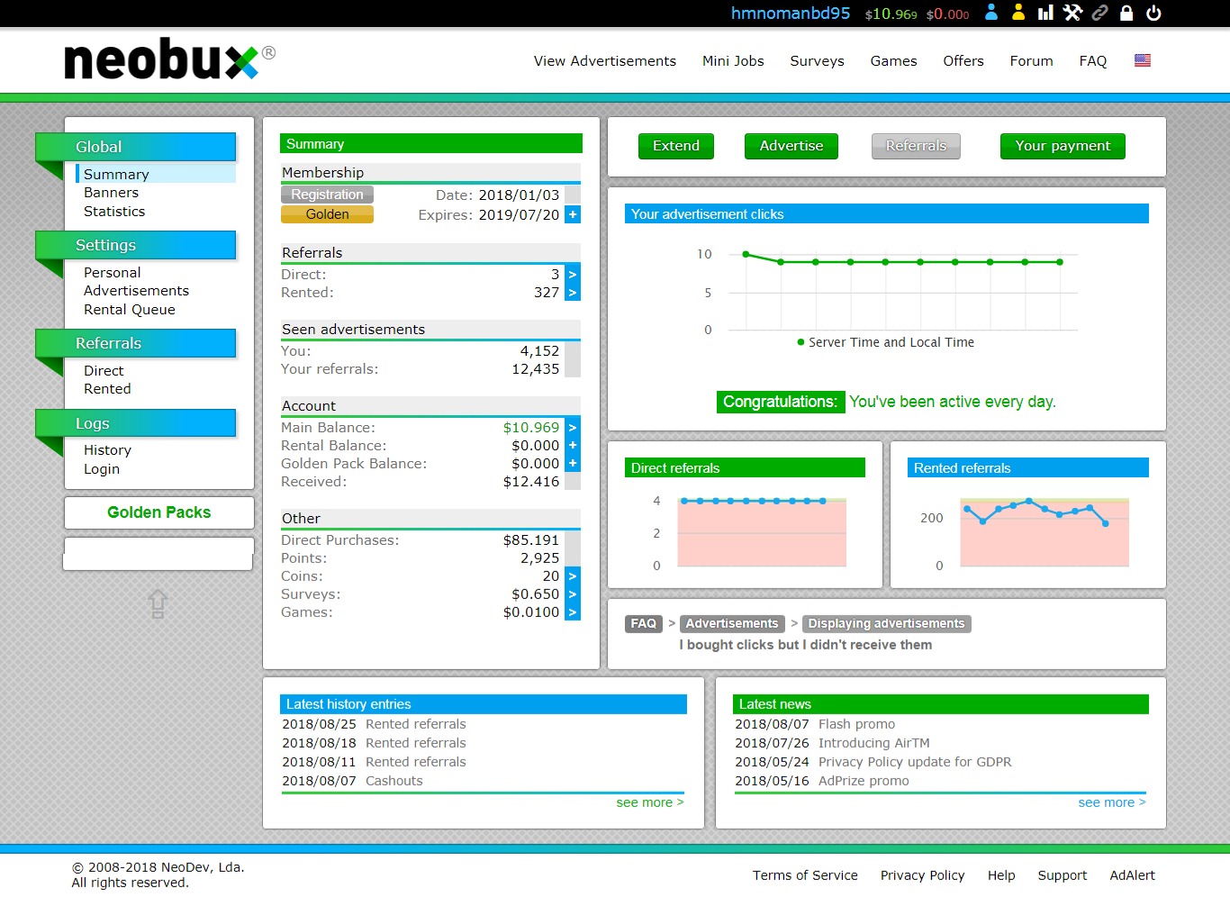This screenshot has width=1230, height=897.
Task: Click Displaying advertisements breadcrumb tag
Action: (x=886, y=623)
